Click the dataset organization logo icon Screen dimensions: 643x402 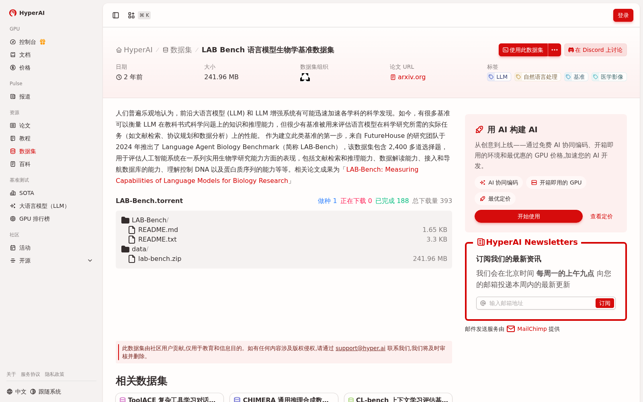(x=305, y=77)
